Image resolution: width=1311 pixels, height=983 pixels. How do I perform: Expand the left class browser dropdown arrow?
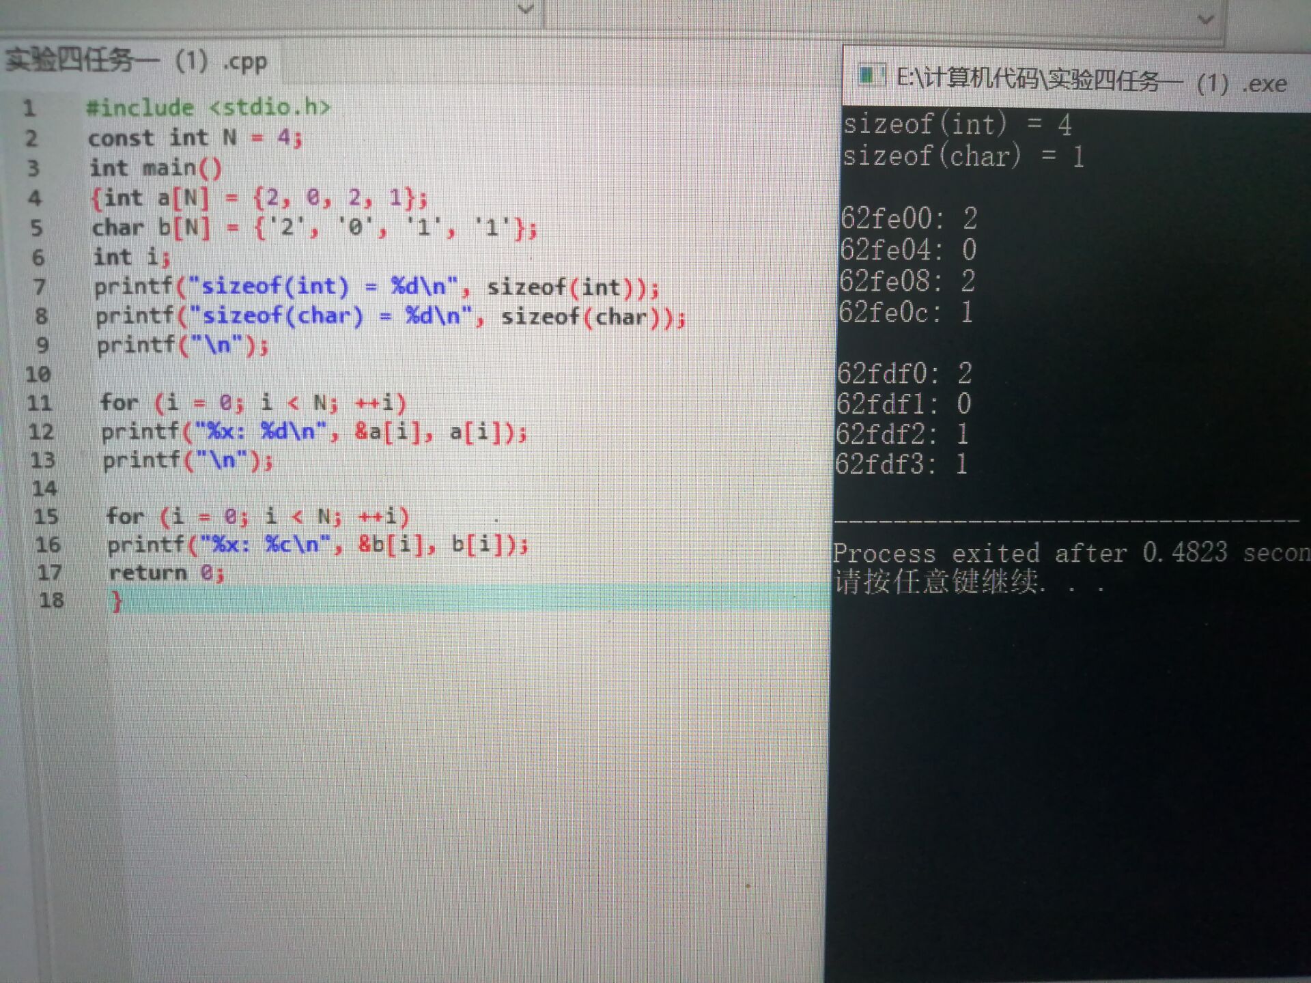[x=525, y=10]
